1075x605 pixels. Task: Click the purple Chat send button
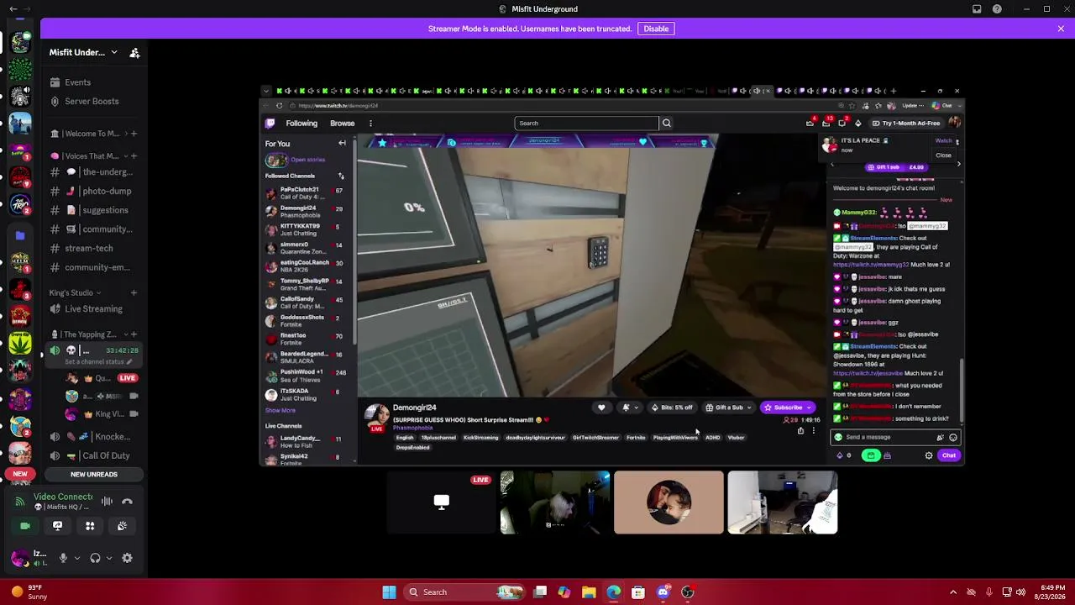click(948, 455)
